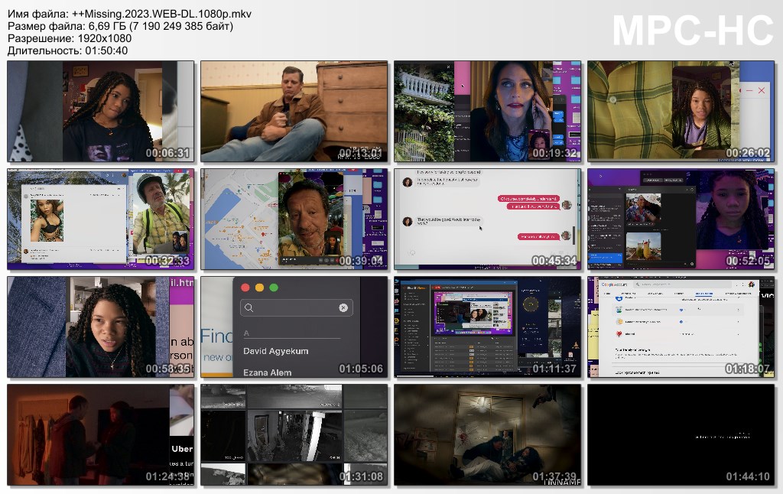This screenshot has height=494, width=783.
Task: Select the 01:18:07 browser page thumbnail
Action: click(x=681, y=327)
